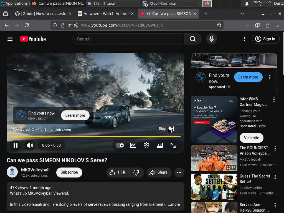Open the notification bell in the panel
The height and width of the screenshot is (213, 284).
point(247,4)
